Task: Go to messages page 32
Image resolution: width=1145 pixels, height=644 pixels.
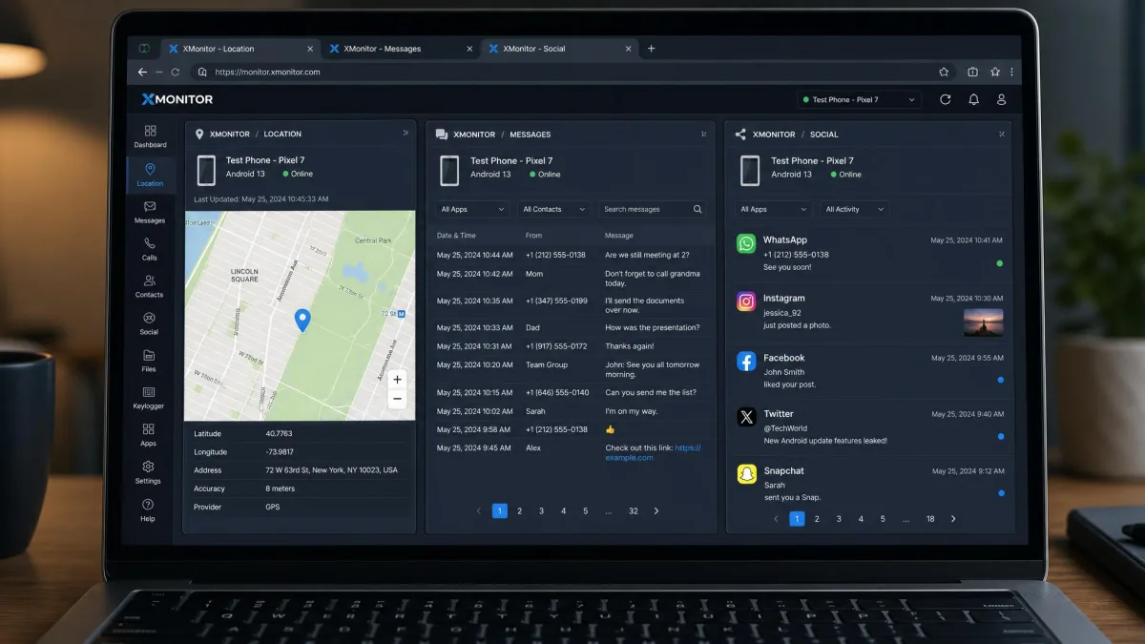Action: point(634,510)
